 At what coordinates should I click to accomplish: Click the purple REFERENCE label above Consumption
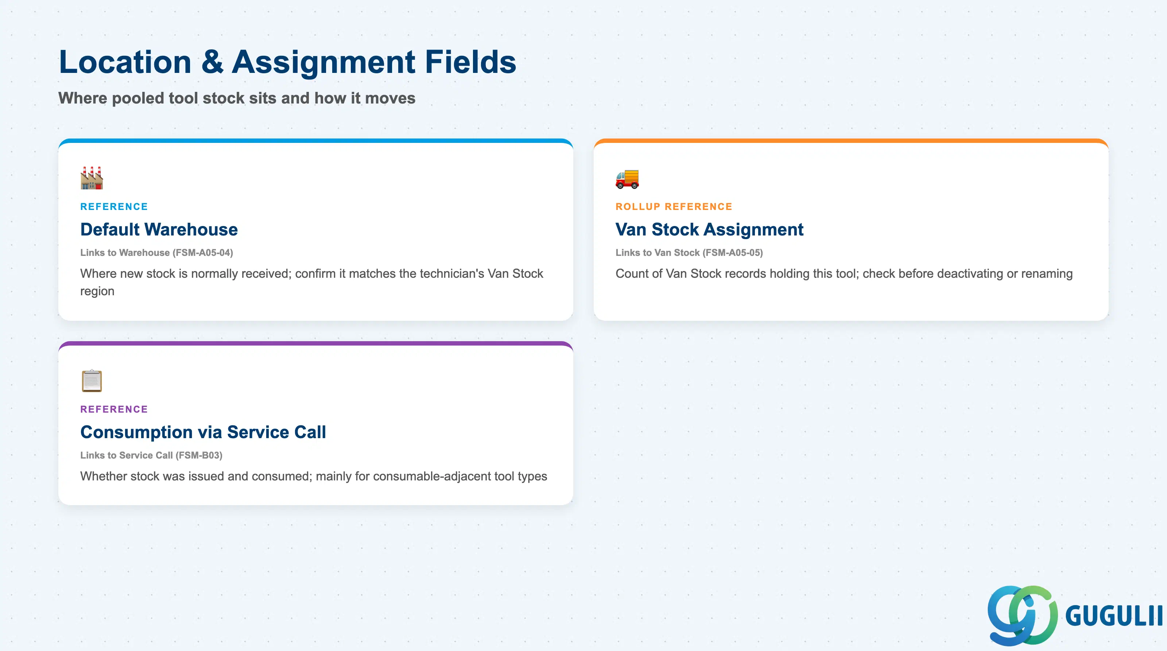coord(114,409)
